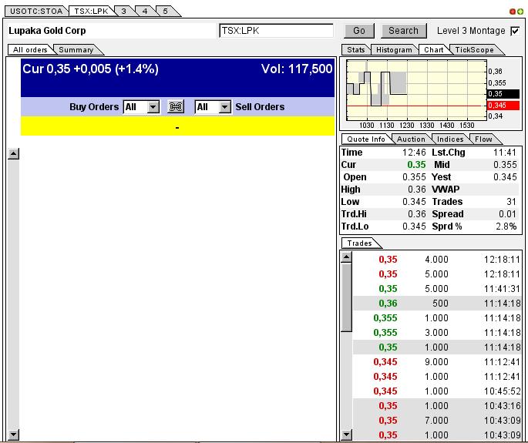528x443 pixels.
Task: Switch to the All orders tab
Action: pos(30,50)
